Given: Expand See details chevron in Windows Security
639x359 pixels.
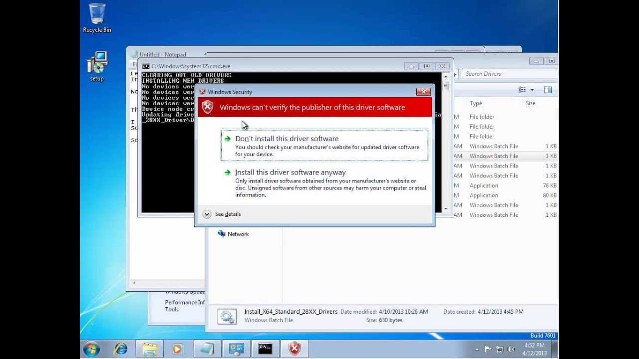Looking at the screenshot, I should pyautogui.click(x=207, y=214).
